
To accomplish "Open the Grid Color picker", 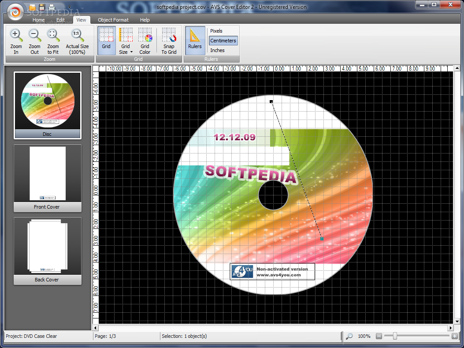I will click(x=145, y=41).
